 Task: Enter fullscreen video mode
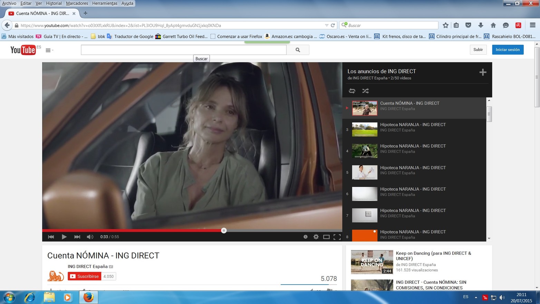pyautogui.click(x=337, y=237)
